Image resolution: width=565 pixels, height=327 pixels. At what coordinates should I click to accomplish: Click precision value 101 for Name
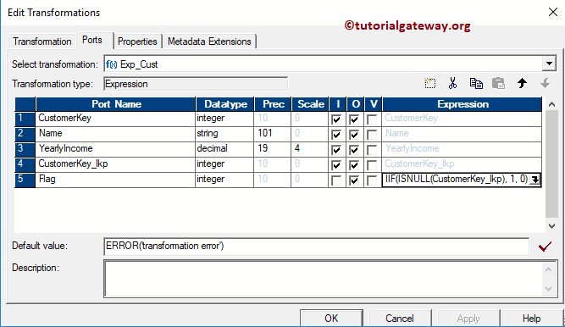[x=265, y=133]
